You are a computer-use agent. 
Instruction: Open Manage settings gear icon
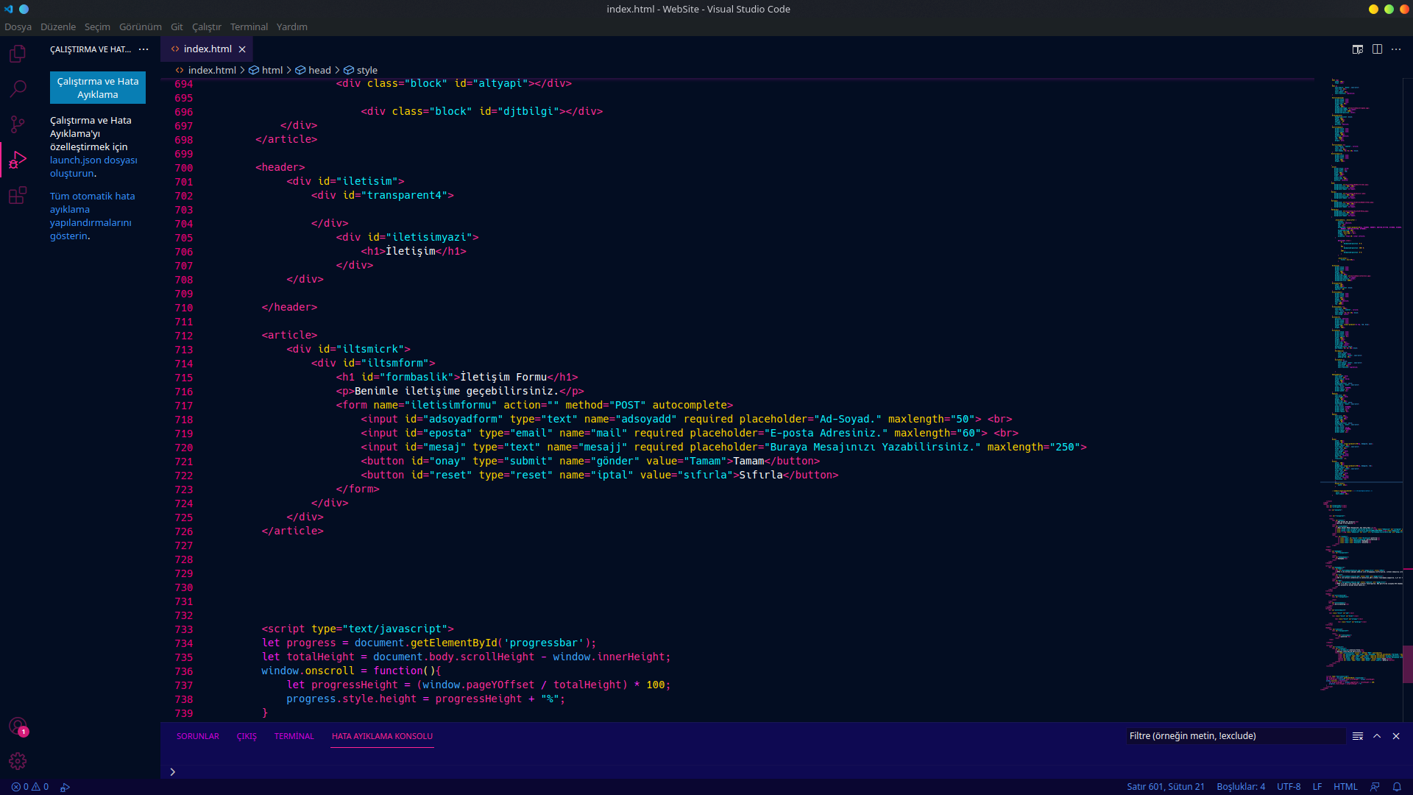click(x=18, y=761)
